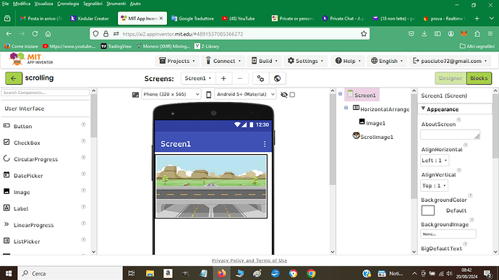Open Privacy Policy and Terms of Use link
The width and height of the screenshot is (499, 280).
point(249,260)
